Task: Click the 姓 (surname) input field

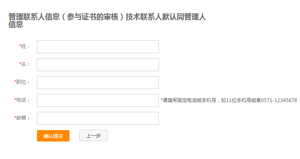Action: pos(98,47)
